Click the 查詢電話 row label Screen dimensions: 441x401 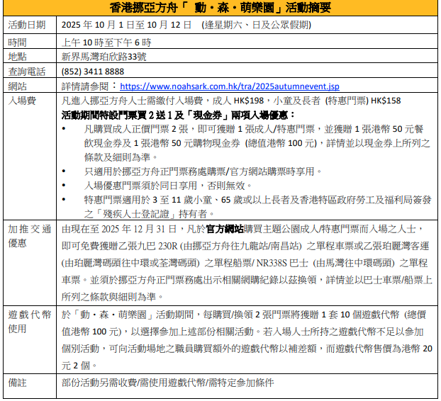27,71
